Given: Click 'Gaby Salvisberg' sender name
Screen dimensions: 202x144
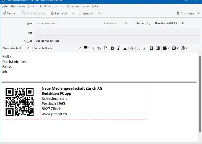Looking at the screenshot, I should 46,23.
